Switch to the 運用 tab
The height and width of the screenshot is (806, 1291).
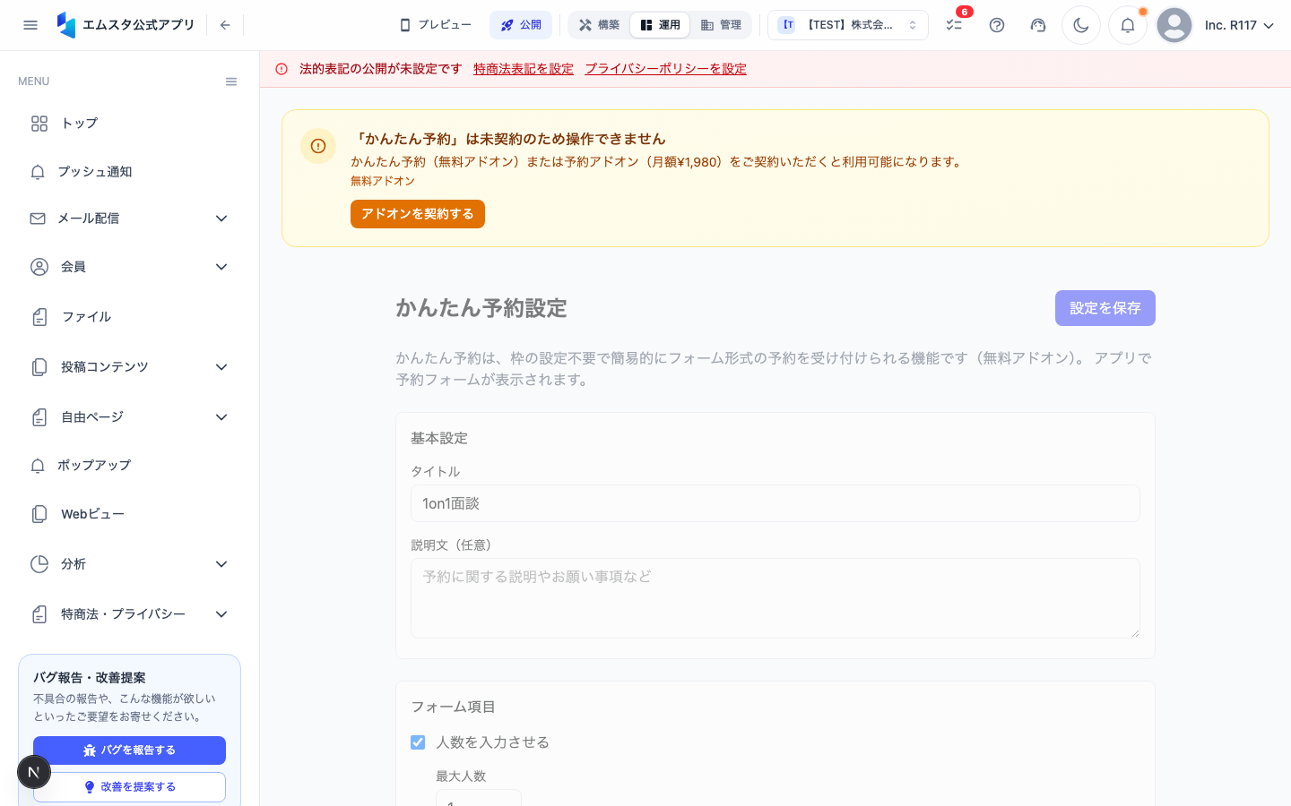click(x=660, y=25)
